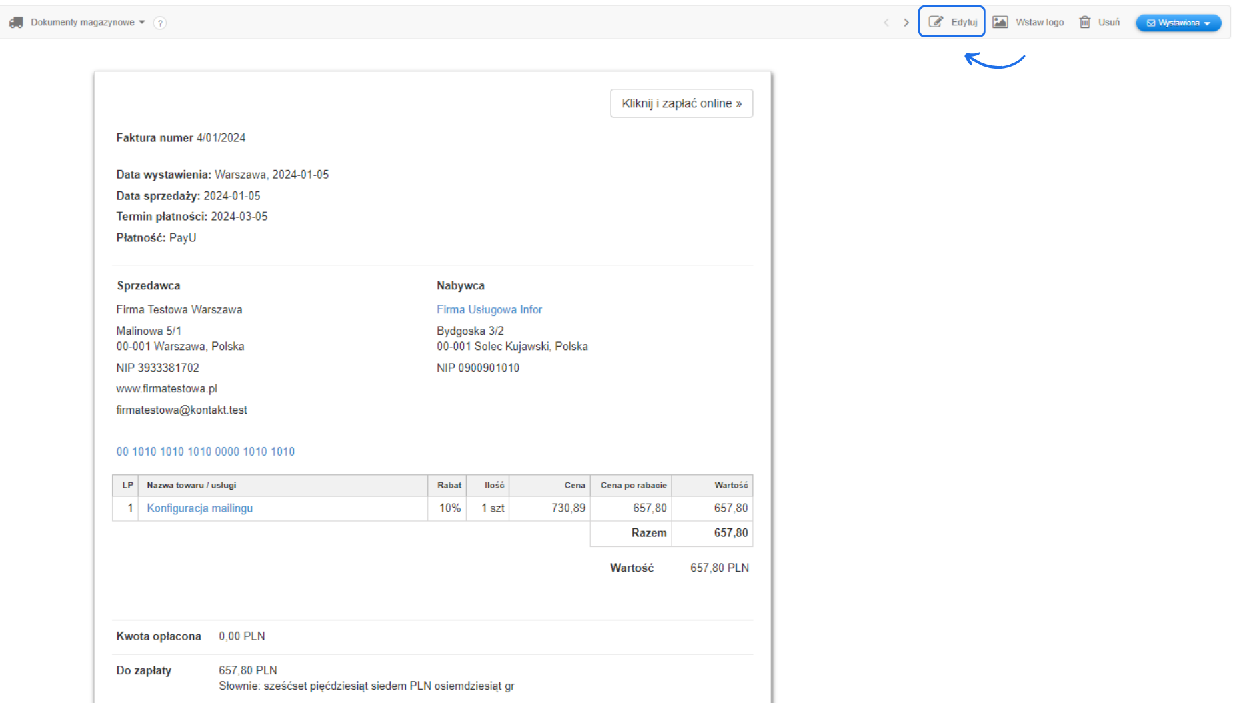Viewport: 1237px width, 703px height.
Task: Click the invoice number 4/01/2024
Action: coord(221,138)
